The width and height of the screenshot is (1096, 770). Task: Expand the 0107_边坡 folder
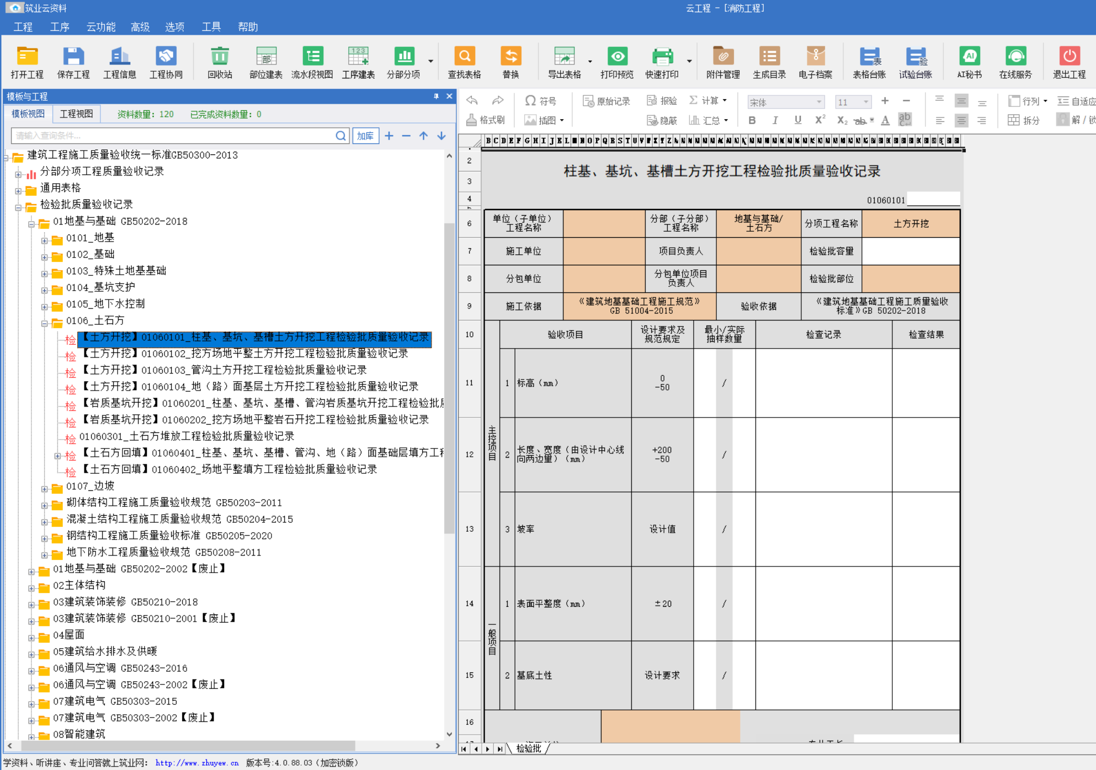pyautogui.click(x=44, y=489)
